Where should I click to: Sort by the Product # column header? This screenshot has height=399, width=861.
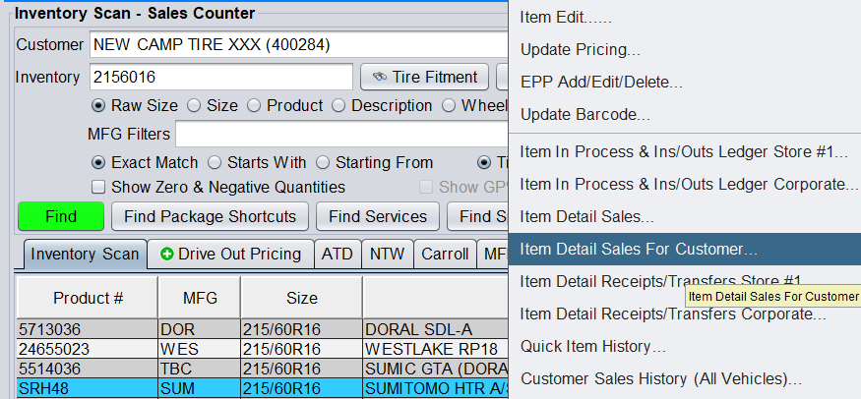(88, 297)
